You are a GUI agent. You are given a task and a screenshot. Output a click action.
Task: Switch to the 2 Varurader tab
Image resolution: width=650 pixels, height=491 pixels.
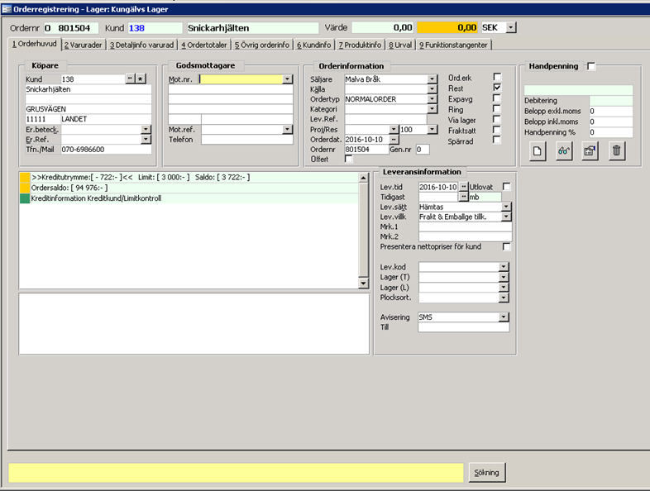pos(83,44)
